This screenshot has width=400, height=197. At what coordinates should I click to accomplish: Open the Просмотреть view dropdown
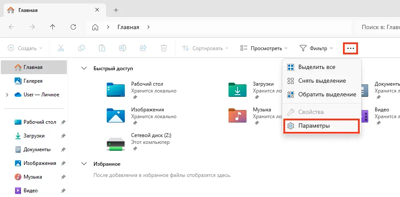(263, 48)
